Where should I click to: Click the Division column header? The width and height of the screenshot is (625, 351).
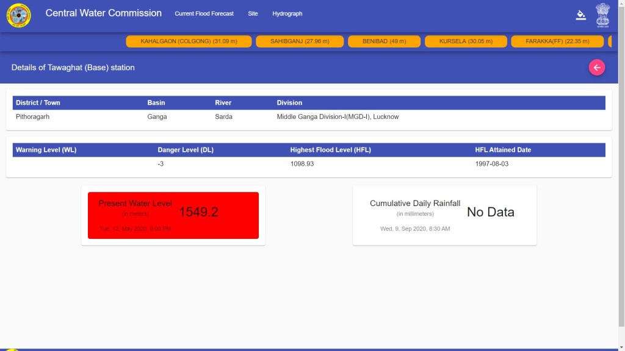click(x=289, y=103)
